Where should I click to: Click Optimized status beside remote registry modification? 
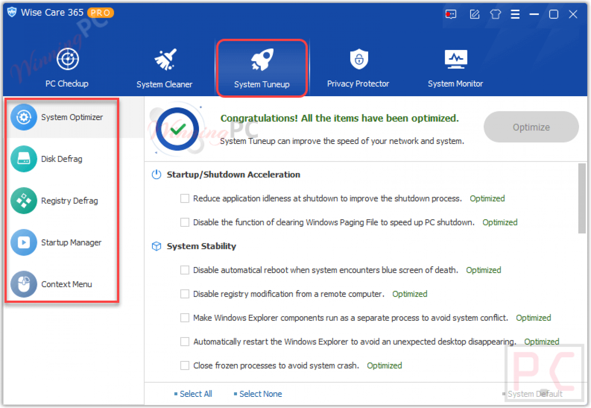tap(410, 294)
